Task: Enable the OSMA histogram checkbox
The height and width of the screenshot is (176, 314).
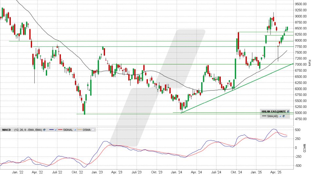Action: (x=93, y=130)
